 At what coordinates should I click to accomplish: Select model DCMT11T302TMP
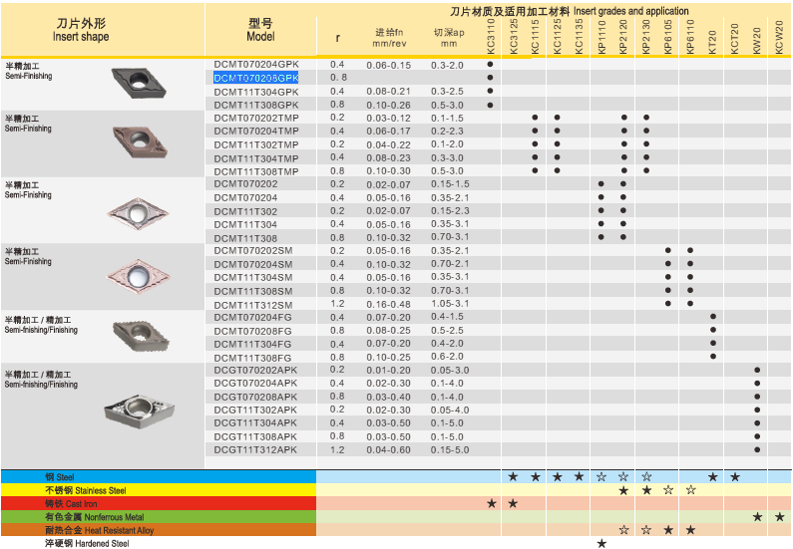pyautogui.click(x=256, y=144)
